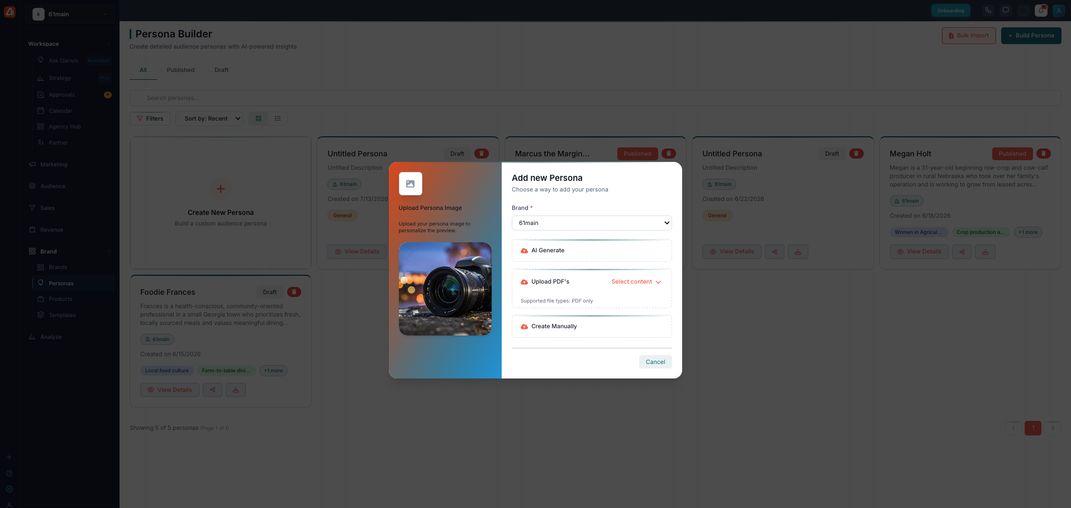Image resolution: width=1071 pixels, height=508 pixels.
Task: Delete the Foodie Frances persona
Action: point(294,292)
